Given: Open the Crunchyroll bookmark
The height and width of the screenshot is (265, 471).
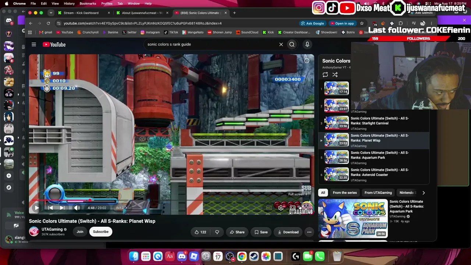Looking at the screenshot, I should click(88, 32).
